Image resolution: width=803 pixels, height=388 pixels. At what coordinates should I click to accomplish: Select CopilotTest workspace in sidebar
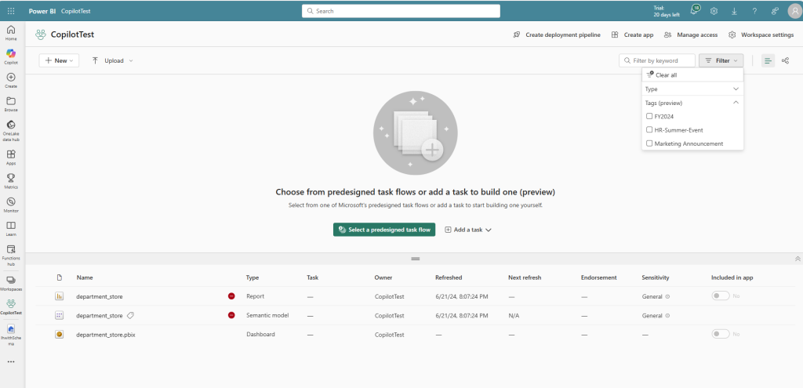(11, 306)
